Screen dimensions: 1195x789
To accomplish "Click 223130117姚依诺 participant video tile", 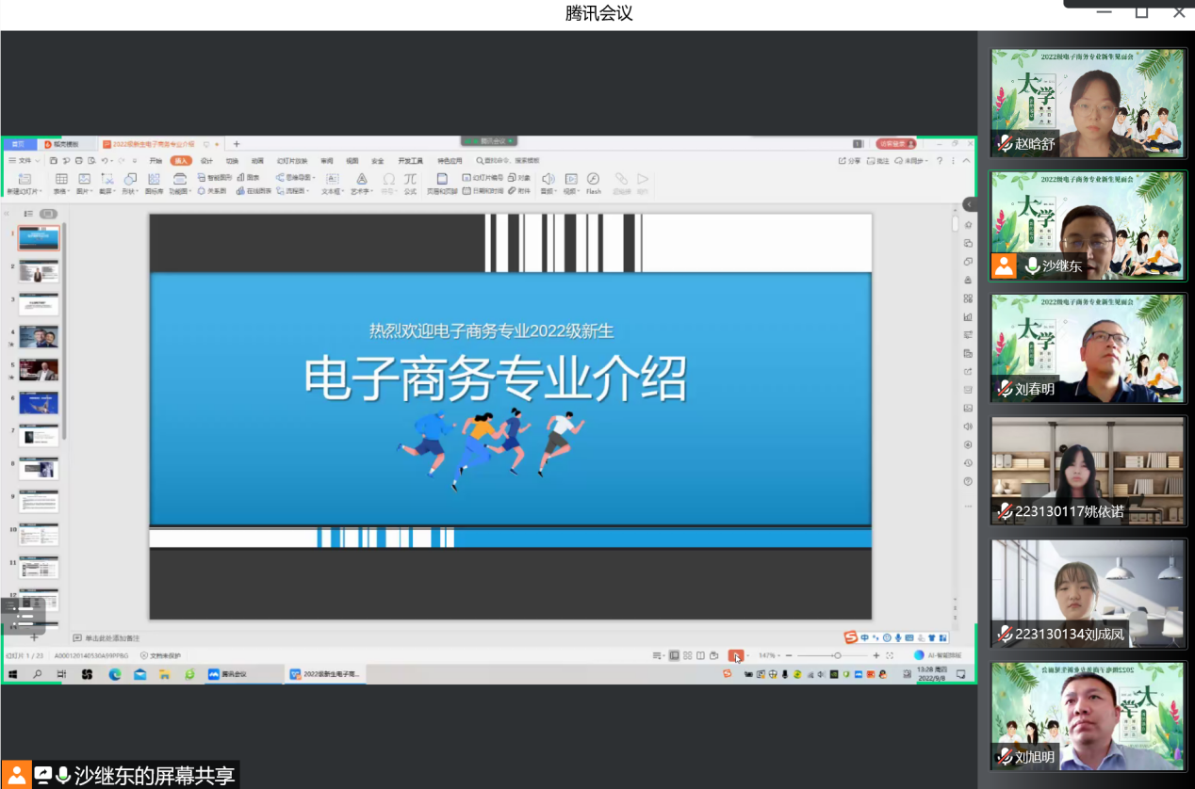I will pos(1088,471).
